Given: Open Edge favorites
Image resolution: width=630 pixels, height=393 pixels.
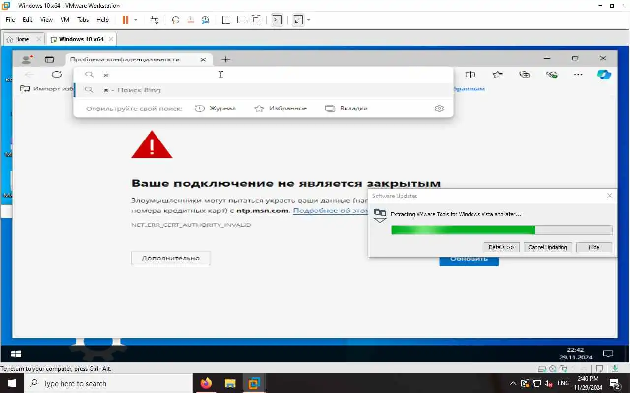Looking at the screenshot, I should [498, 75].
